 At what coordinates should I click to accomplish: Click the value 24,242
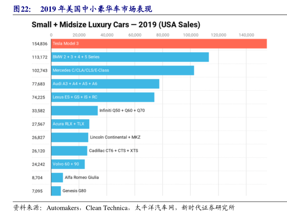[x=38, y=164]
